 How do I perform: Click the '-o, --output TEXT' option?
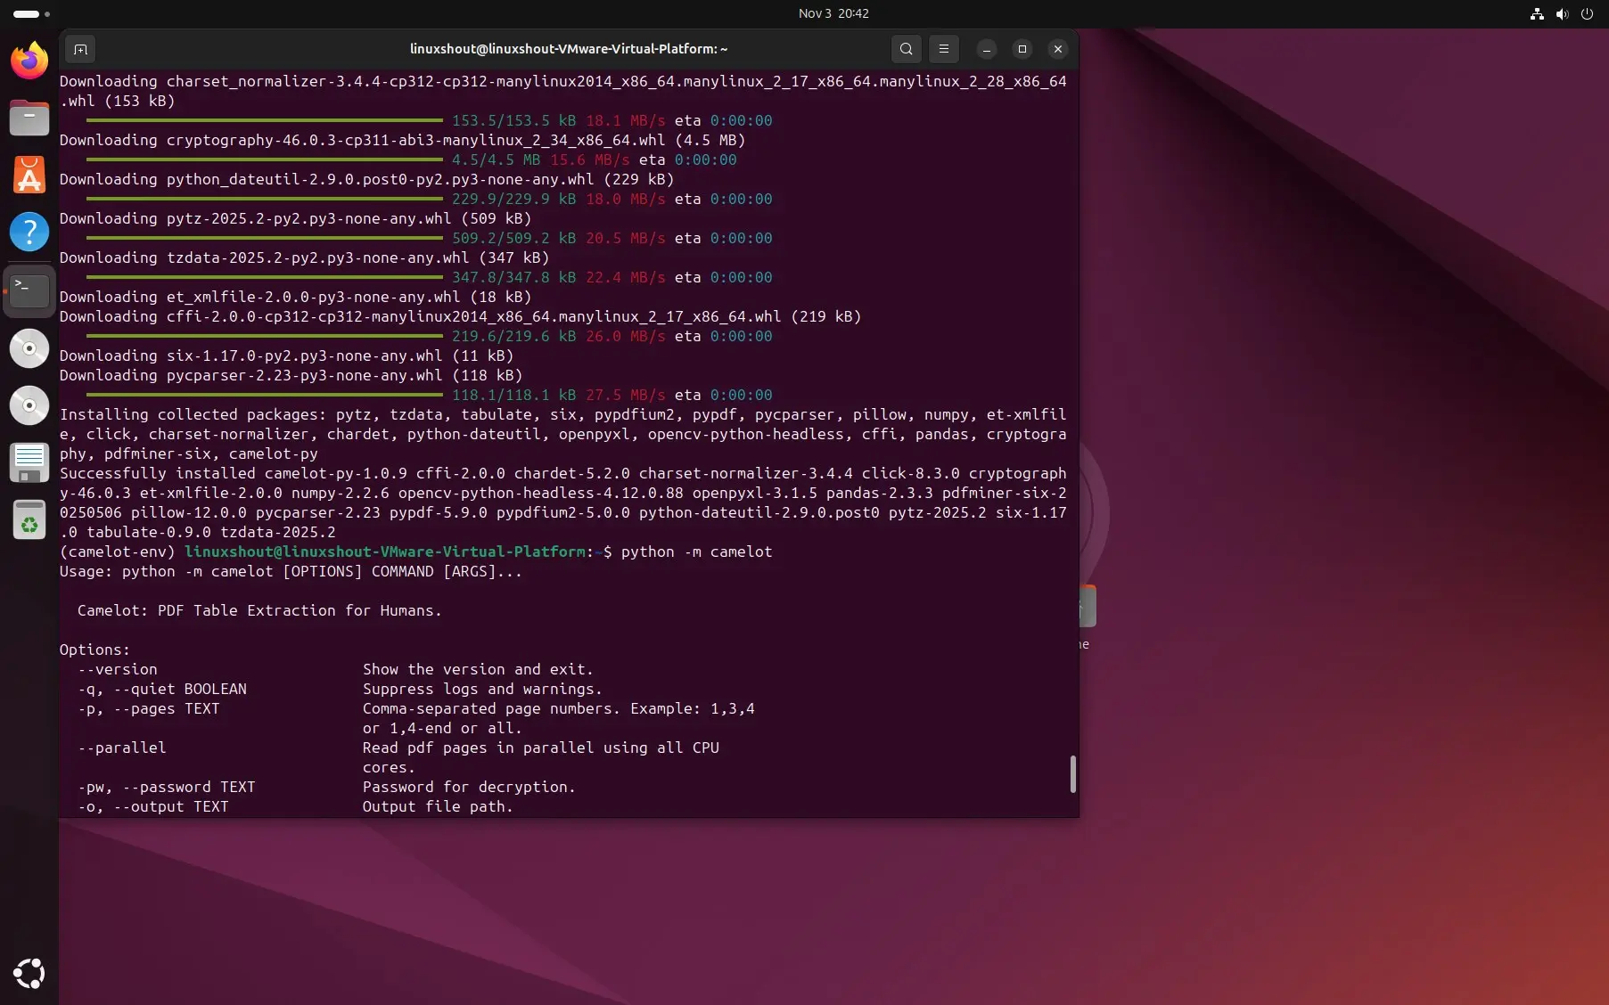(153, 806)
